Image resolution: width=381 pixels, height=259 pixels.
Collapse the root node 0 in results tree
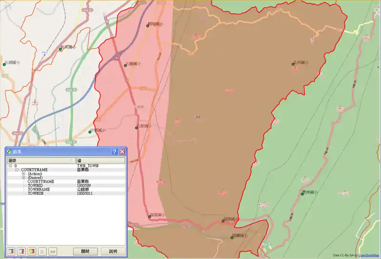(10, 166)
